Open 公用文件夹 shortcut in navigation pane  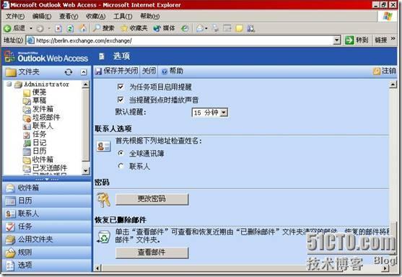(x=47, y=239)
